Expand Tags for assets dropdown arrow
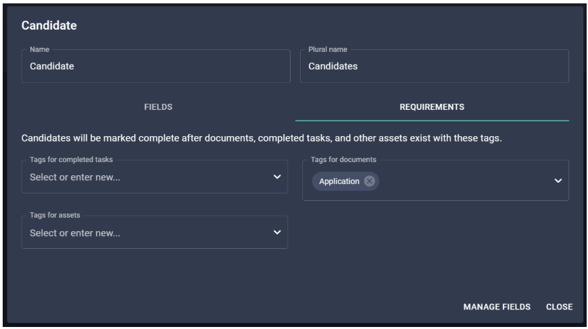Viewport: 588px width, 329px height. point(277,232)
